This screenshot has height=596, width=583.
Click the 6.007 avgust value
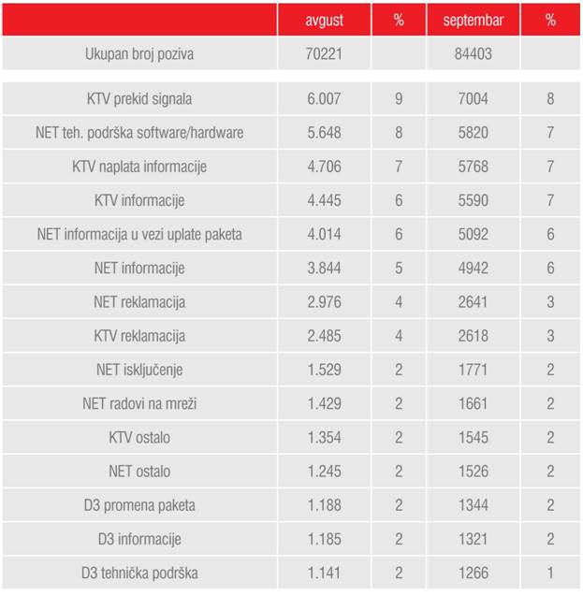pyautogui.click(x=324, y=99)
